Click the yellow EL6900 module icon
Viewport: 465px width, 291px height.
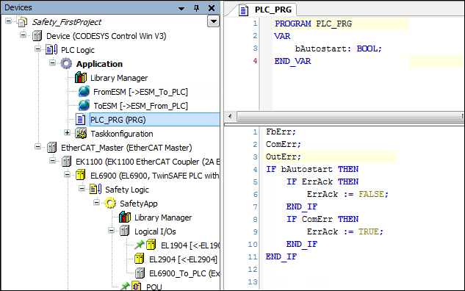[81, 176]
